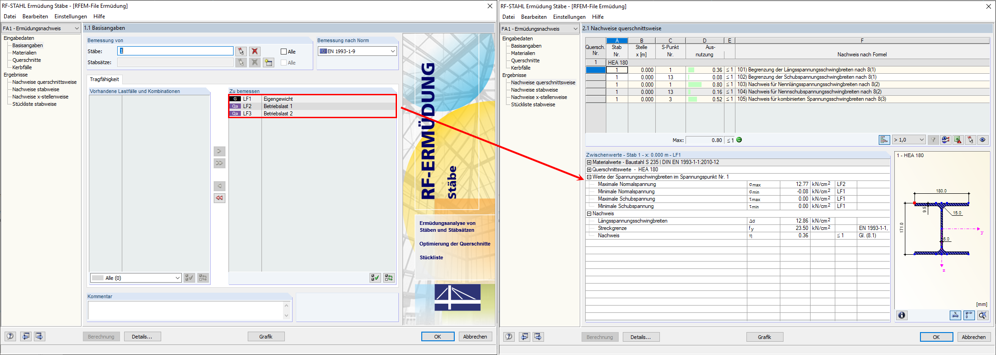Open Stückliste stabweise in right window tree

[x=533, y=104]
